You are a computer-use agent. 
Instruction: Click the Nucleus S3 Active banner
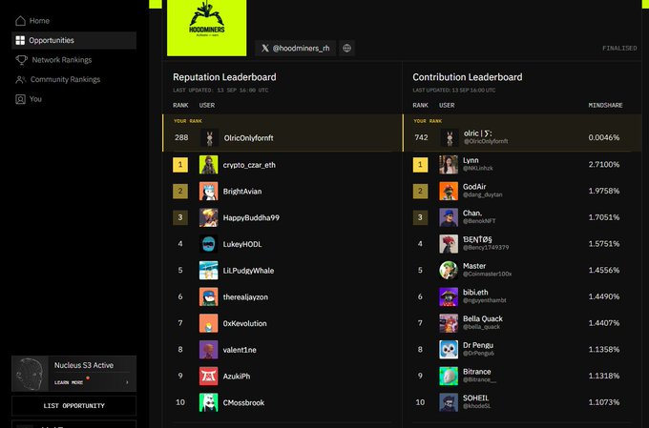pos(73,374)
